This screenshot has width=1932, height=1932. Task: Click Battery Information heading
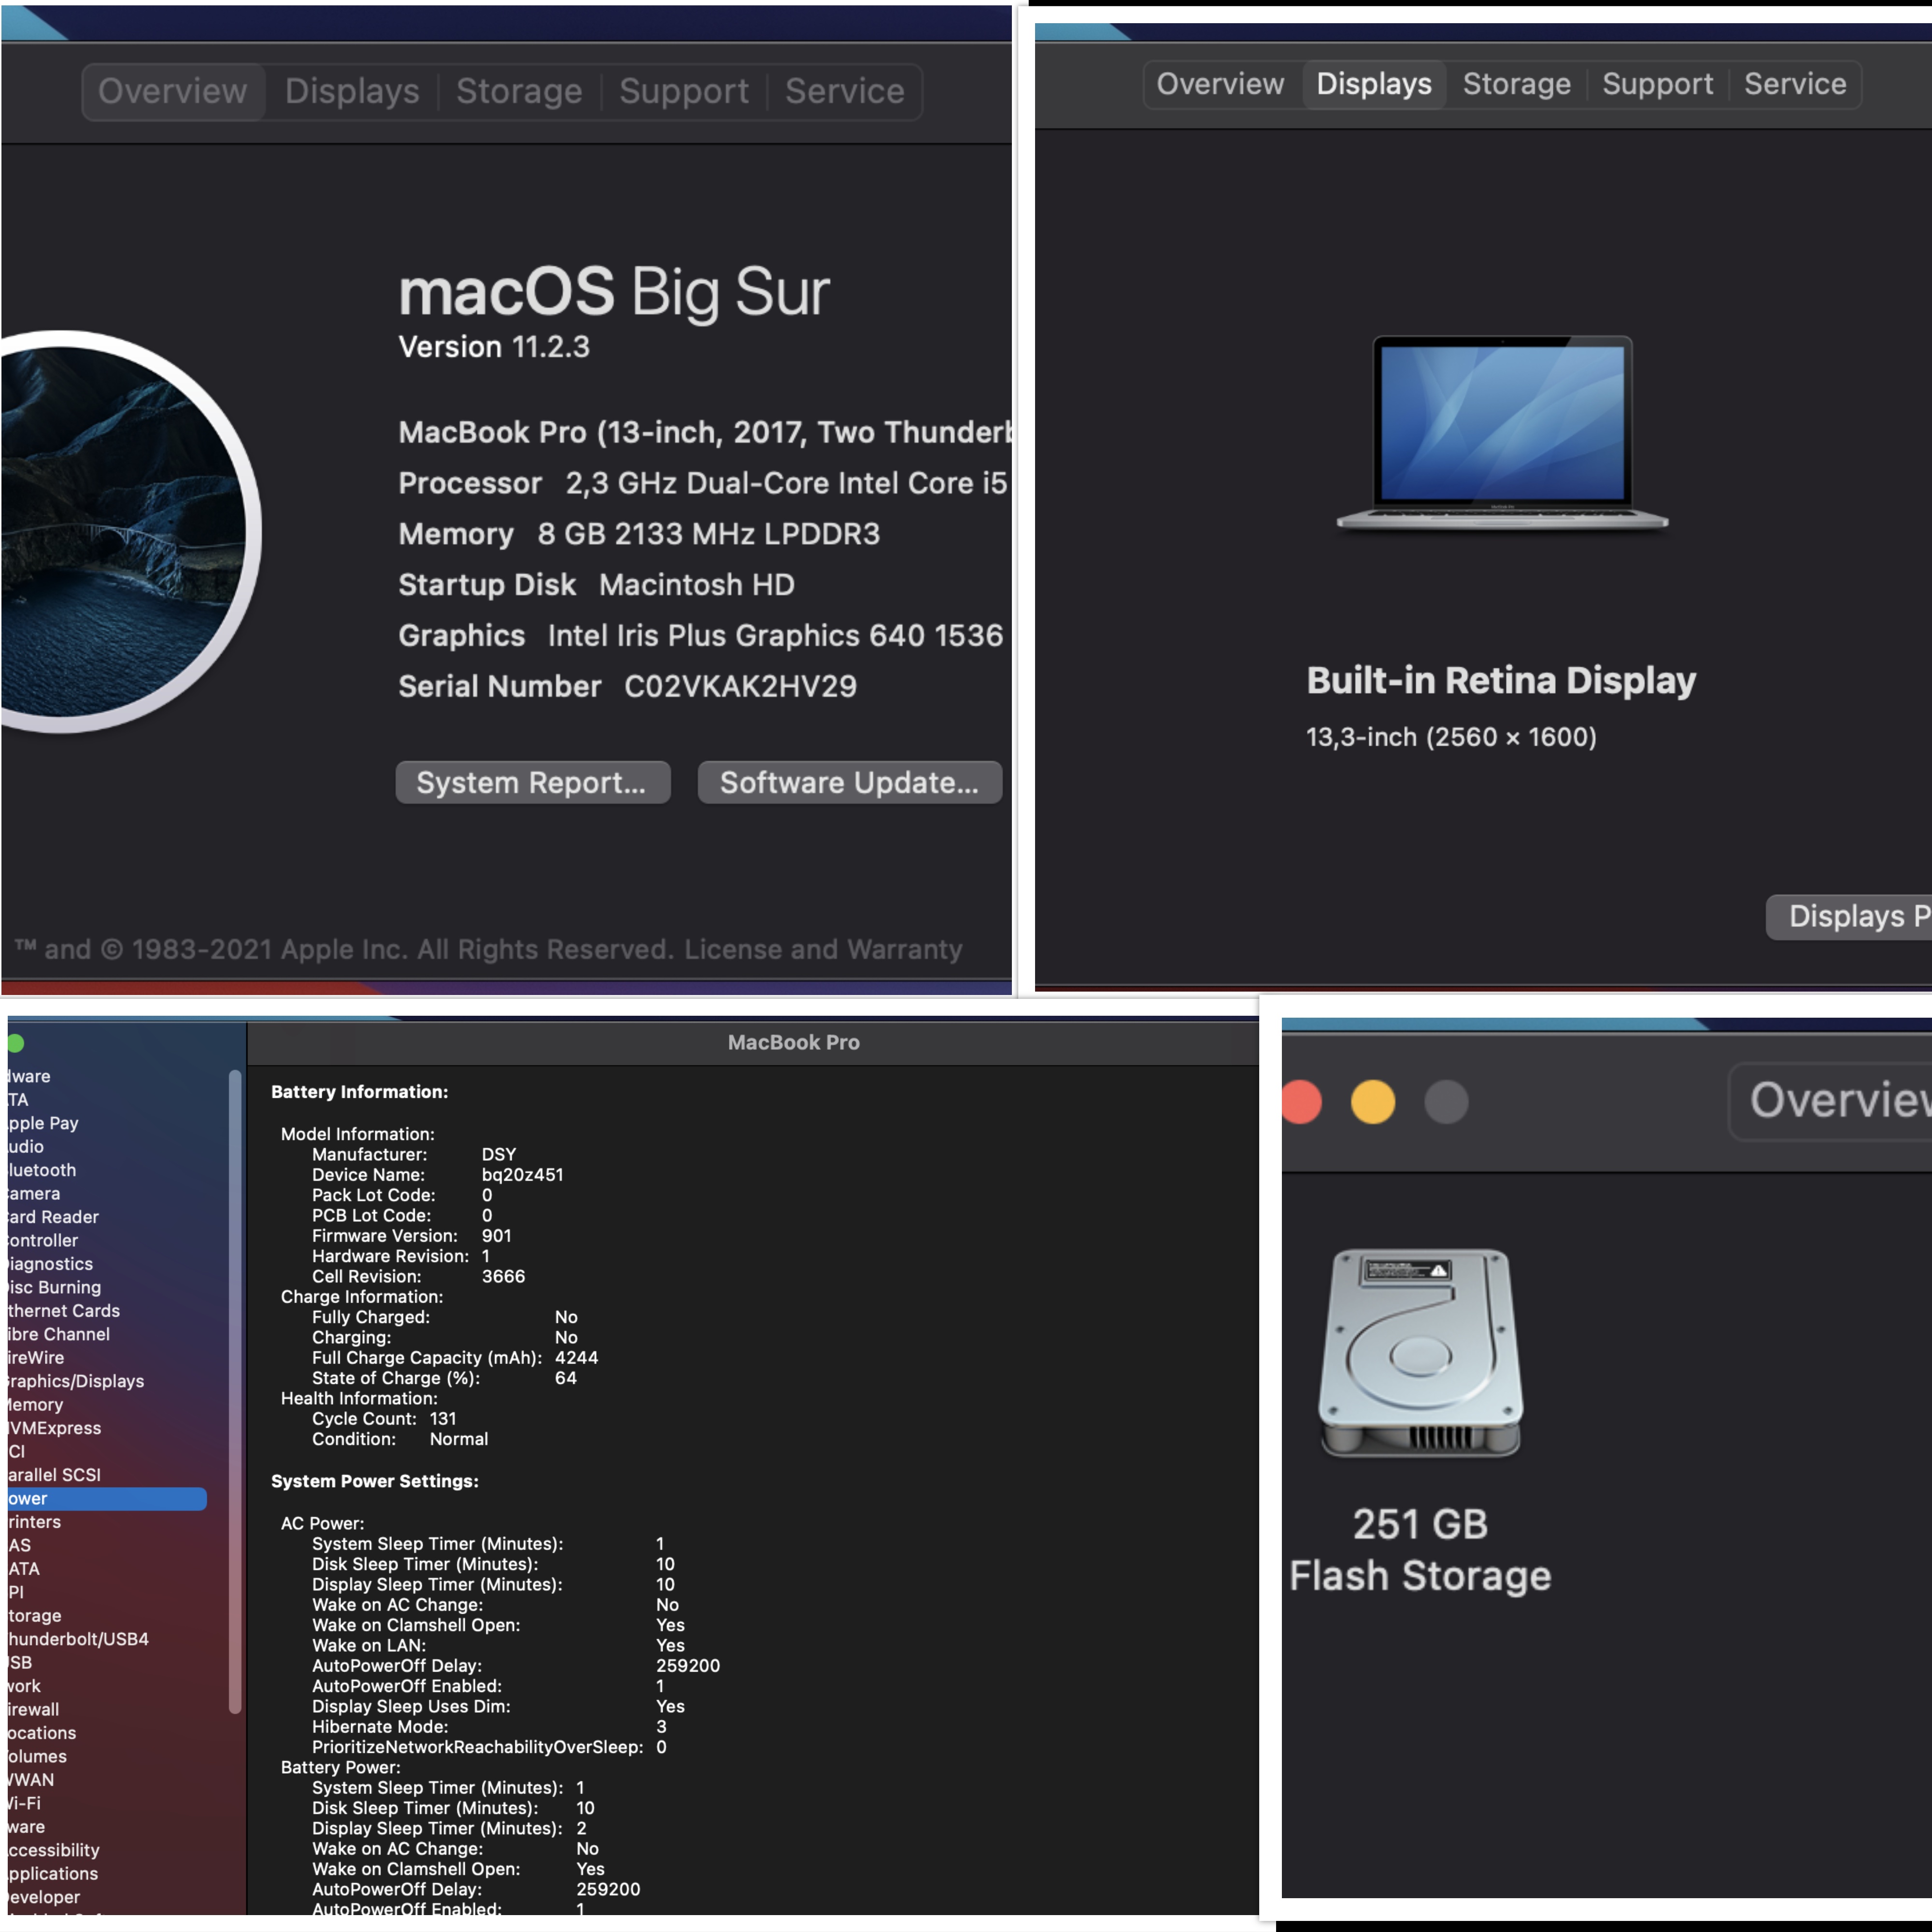[360, 1092]
